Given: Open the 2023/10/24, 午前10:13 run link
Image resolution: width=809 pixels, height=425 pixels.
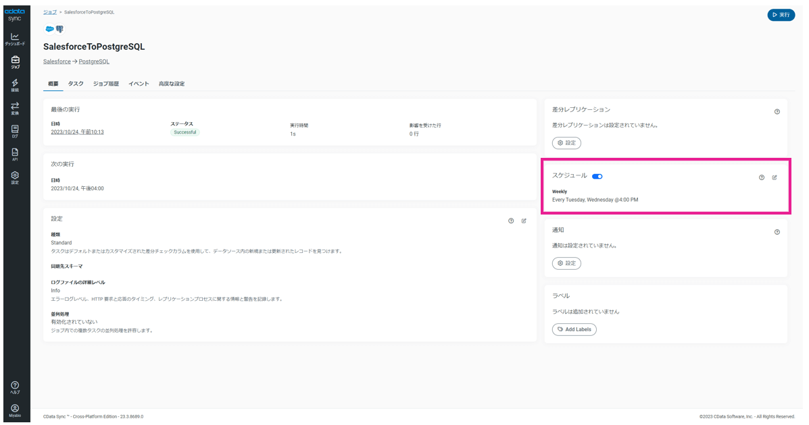Looking at the screenshot, I should [x=77, y=132].
